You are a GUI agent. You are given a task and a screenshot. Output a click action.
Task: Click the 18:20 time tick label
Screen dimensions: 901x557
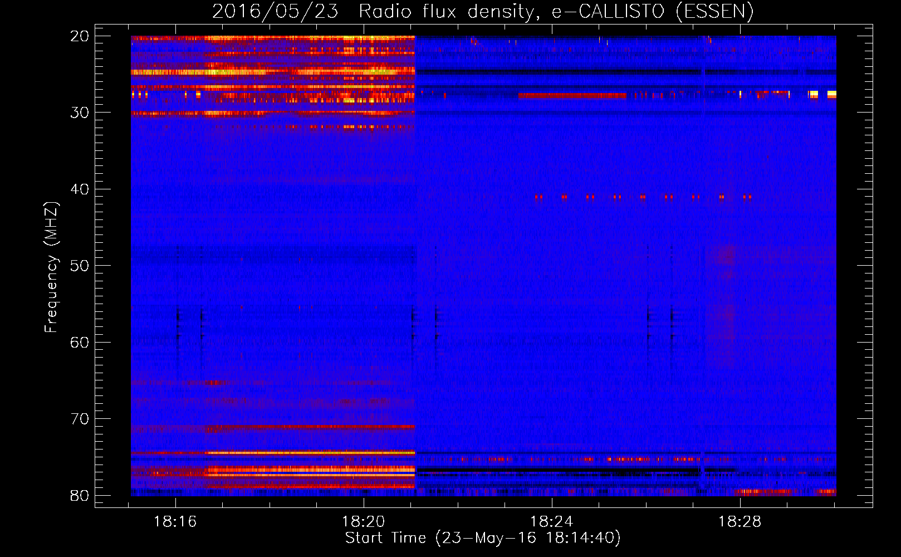(364, 522)
